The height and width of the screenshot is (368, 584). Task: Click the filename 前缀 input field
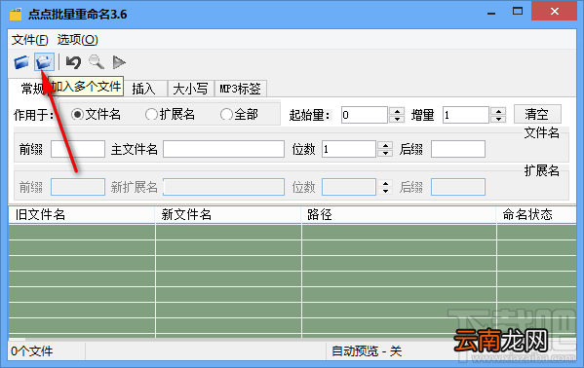78,149
